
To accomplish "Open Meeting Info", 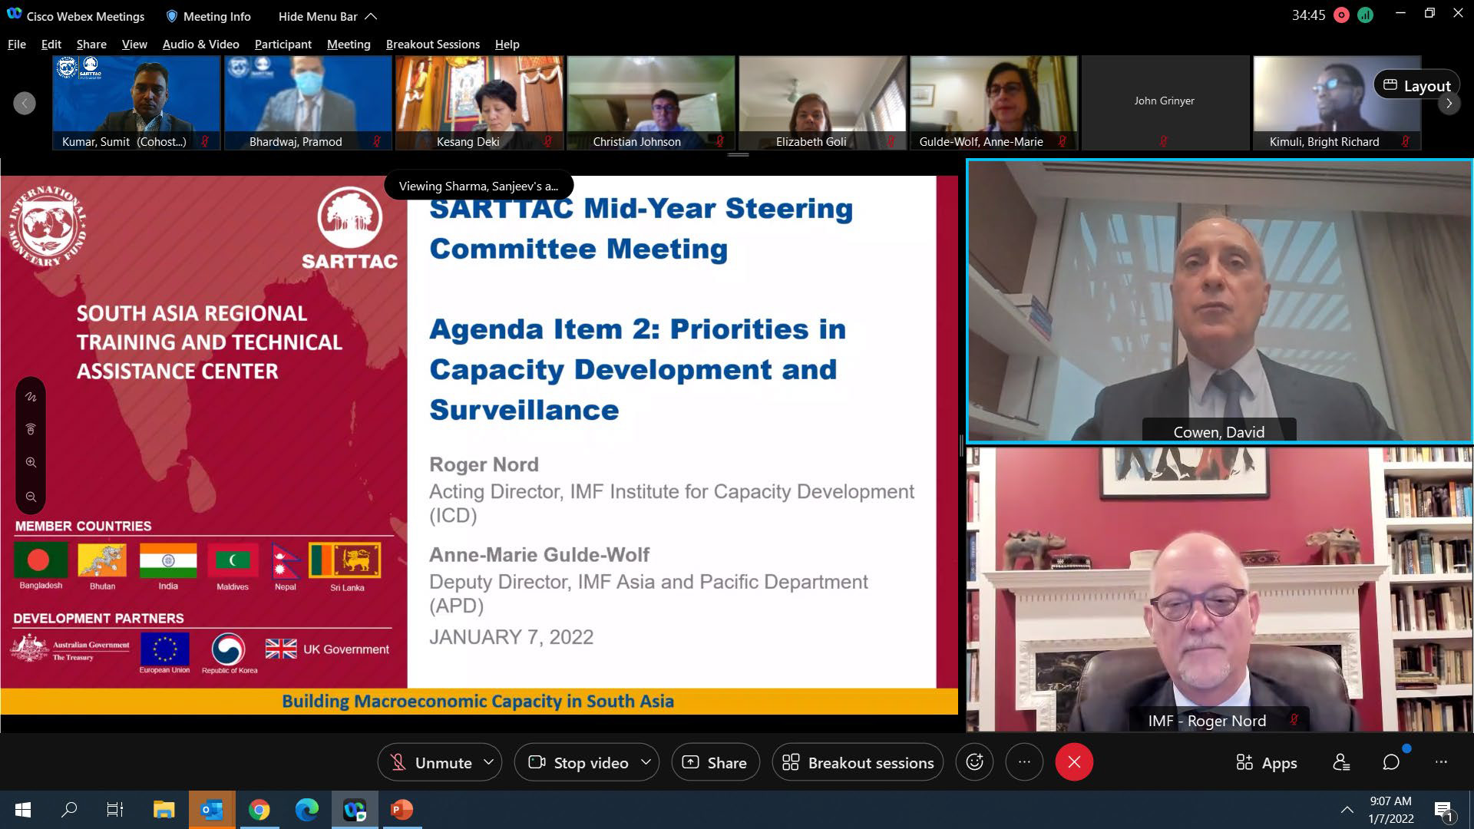I will 209,16.
